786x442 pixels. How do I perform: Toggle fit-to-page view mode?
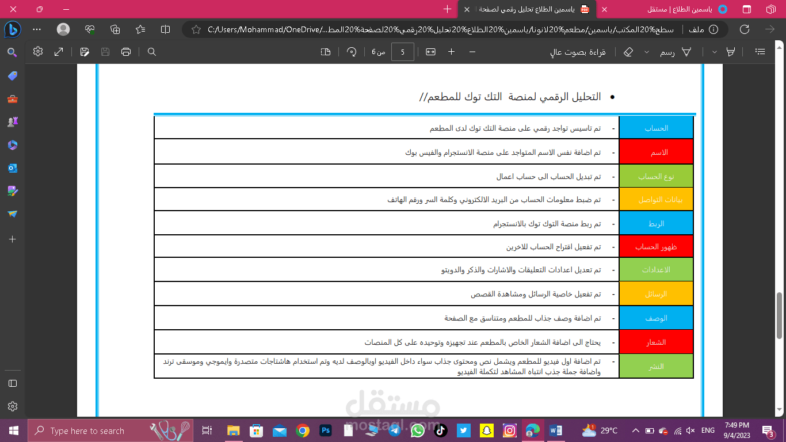pyautogui.click(x=325, y=51)
